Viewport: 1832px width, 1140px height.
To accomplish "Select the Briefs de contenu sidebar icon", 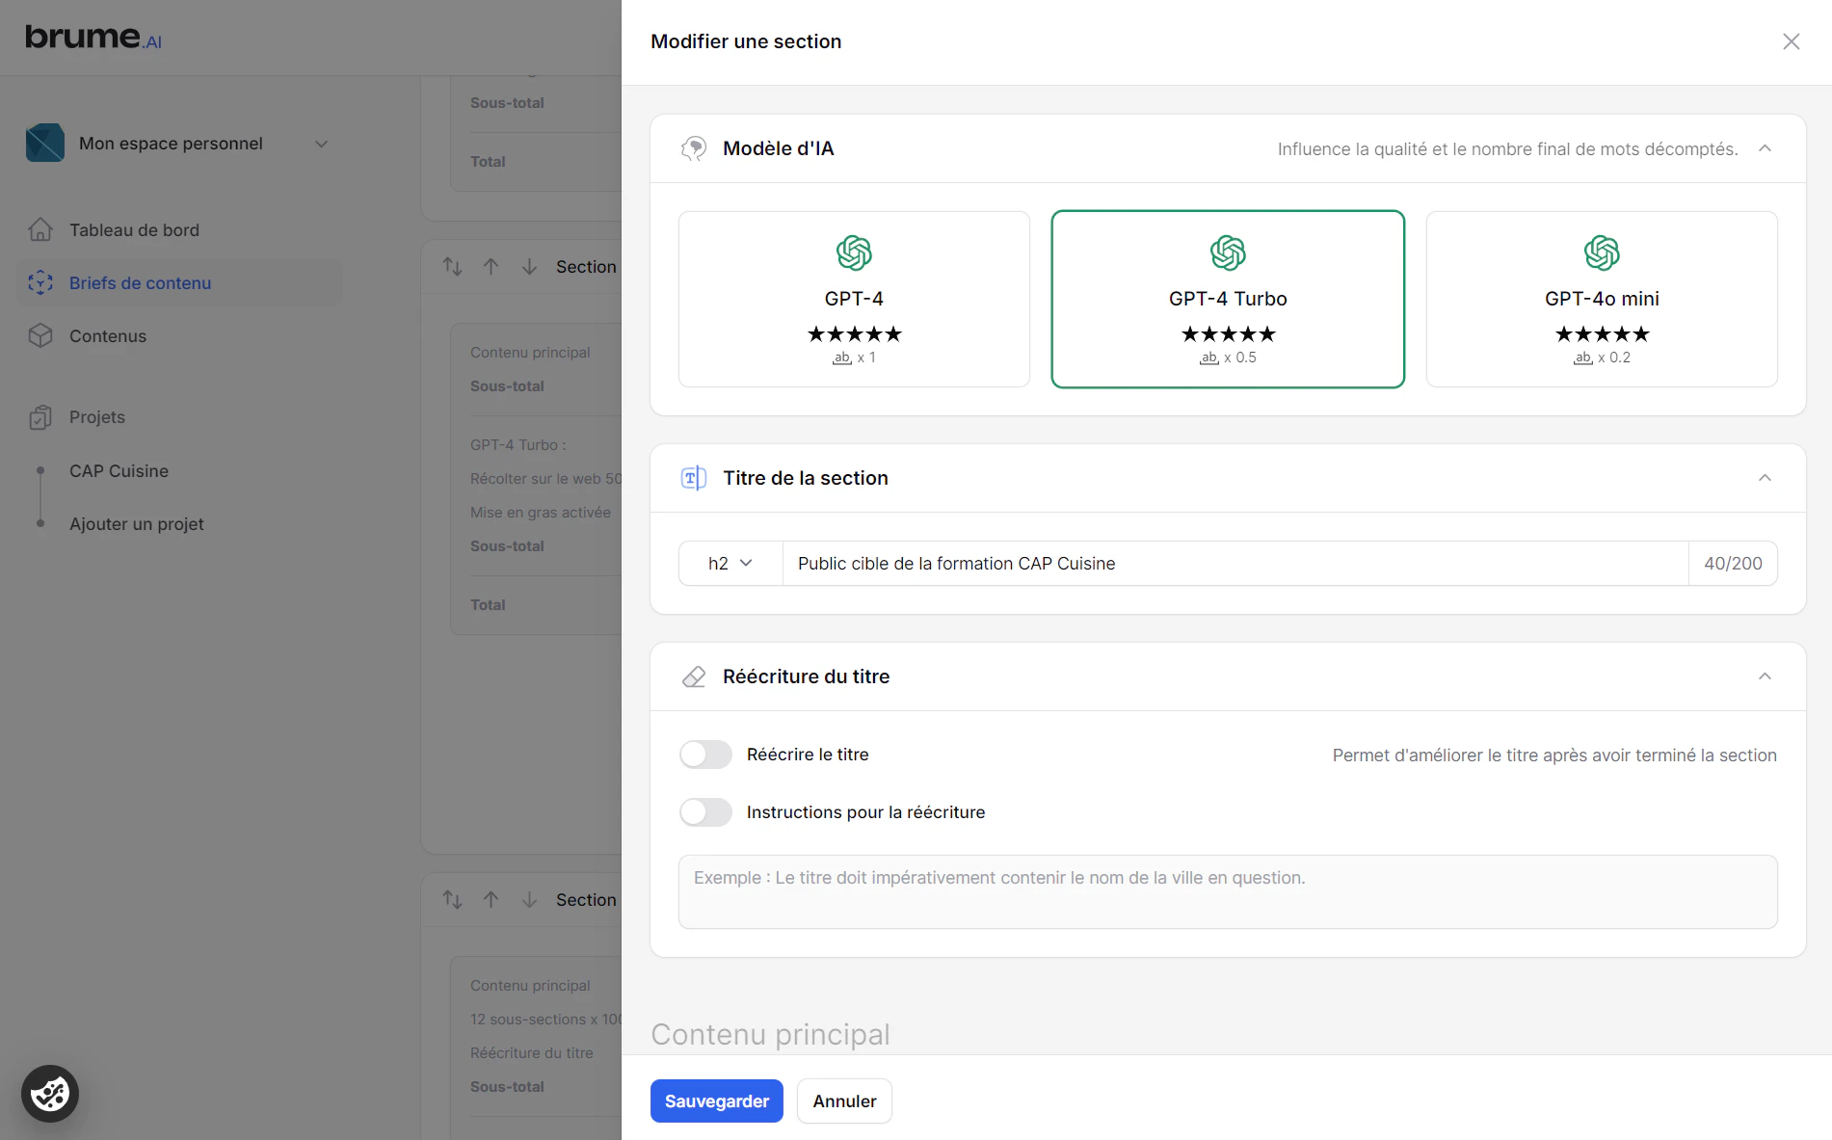I will click(x=40, y=282).
